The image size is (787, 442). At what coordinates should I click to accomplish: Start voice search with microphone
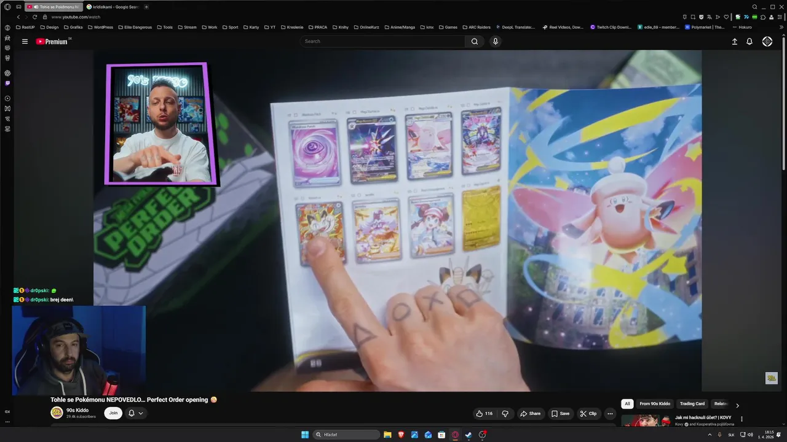(496, 41)
